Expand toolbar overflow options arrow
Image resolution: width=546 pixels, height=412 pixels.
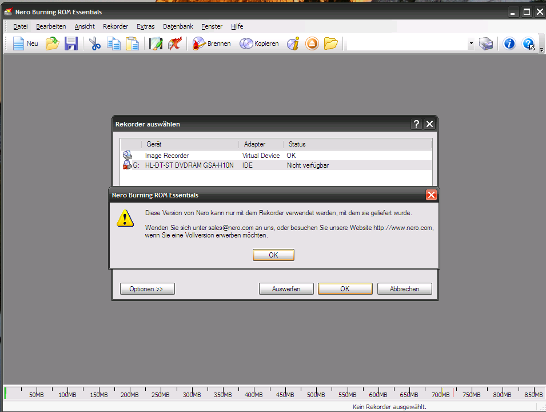pos(541,50)
